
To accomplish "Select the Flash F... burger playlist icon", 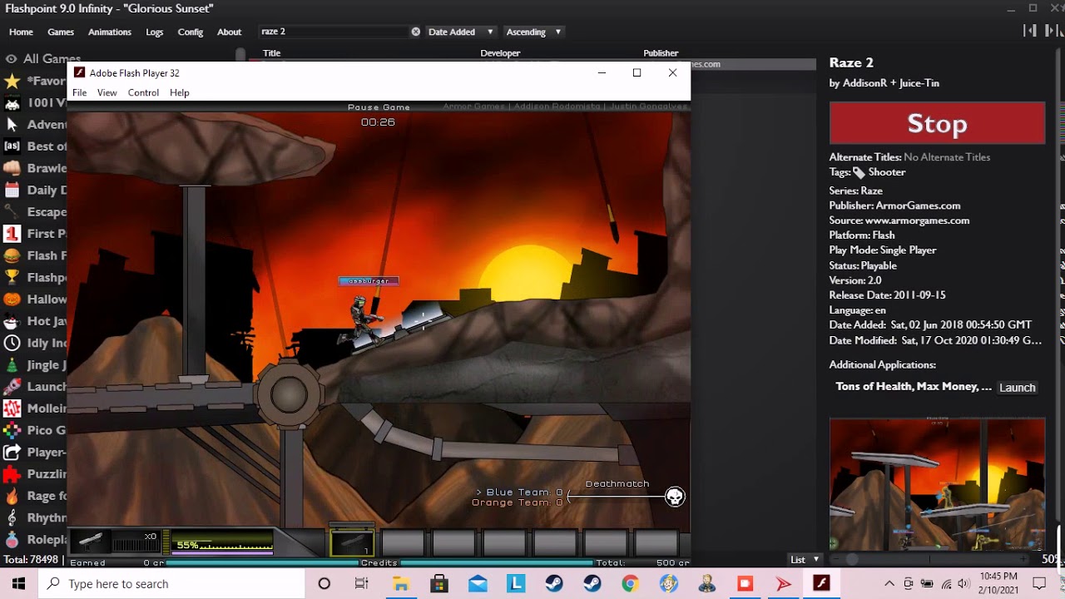I will coord(12,255).
